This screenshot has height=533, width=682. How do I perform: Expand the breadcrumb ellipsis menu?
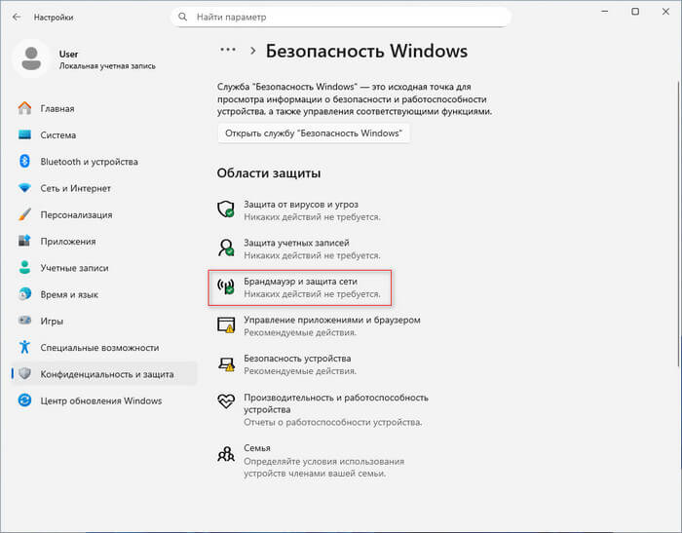228,51
